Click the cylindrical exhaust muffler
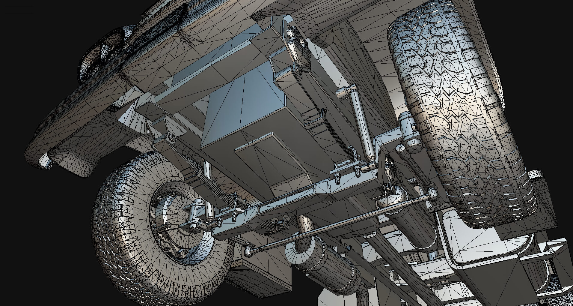 (x=325, y=263)
